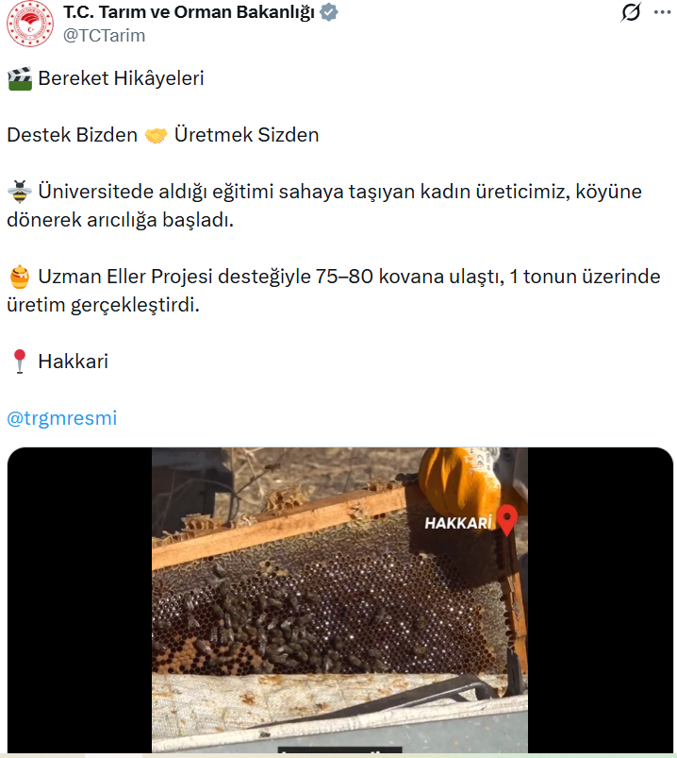The width and height of the screenshot is (677, 758).
Task: Click the handshake emoji after Destek Bizden
Action: [156, 135]
